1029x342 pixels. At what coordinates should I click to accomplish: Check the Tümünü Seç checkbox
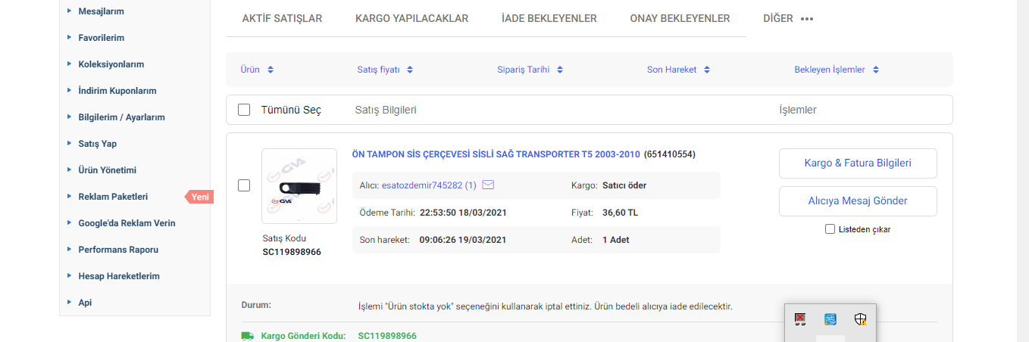(244, 110)
